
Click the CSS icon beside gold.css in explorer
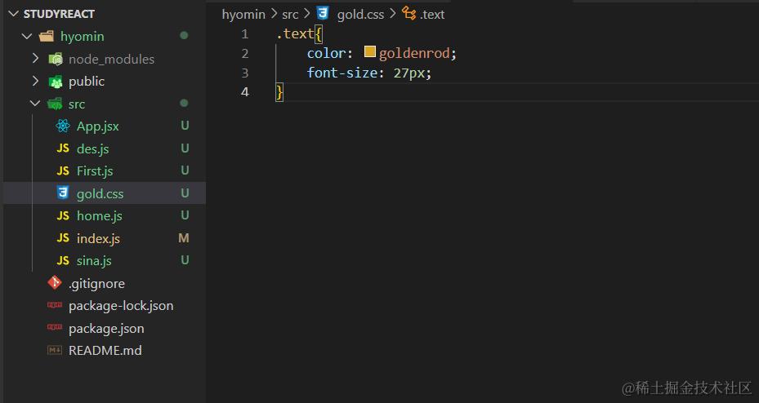coord(63,193)
